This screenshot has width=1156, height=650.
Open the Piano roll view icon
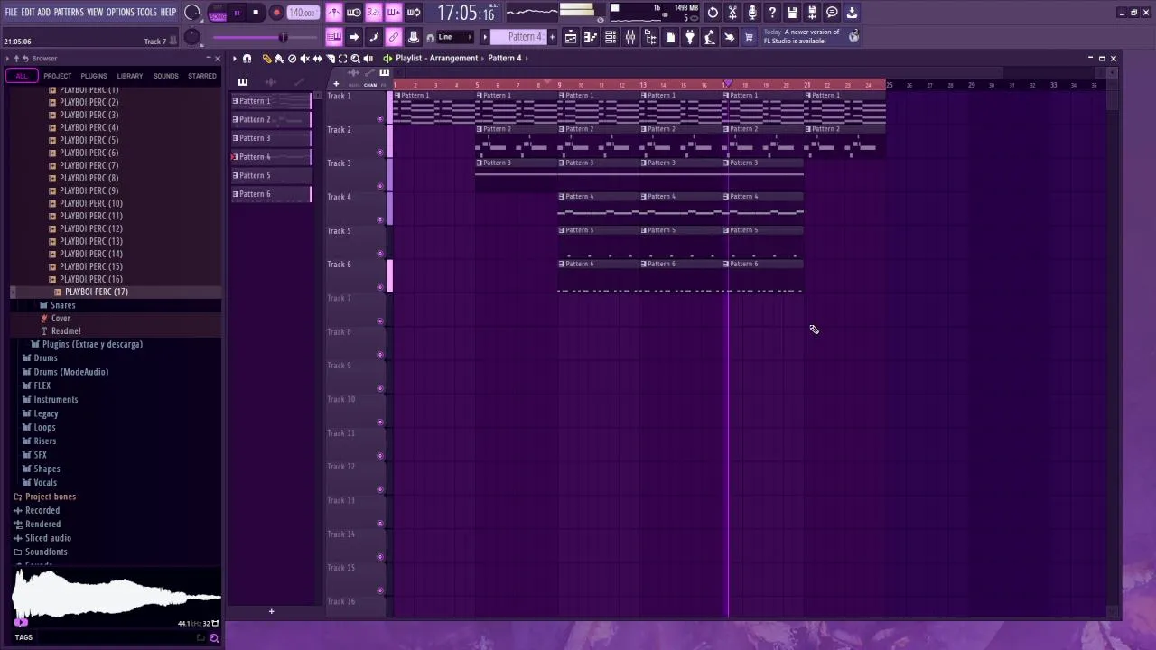click(x=591, y=37)
